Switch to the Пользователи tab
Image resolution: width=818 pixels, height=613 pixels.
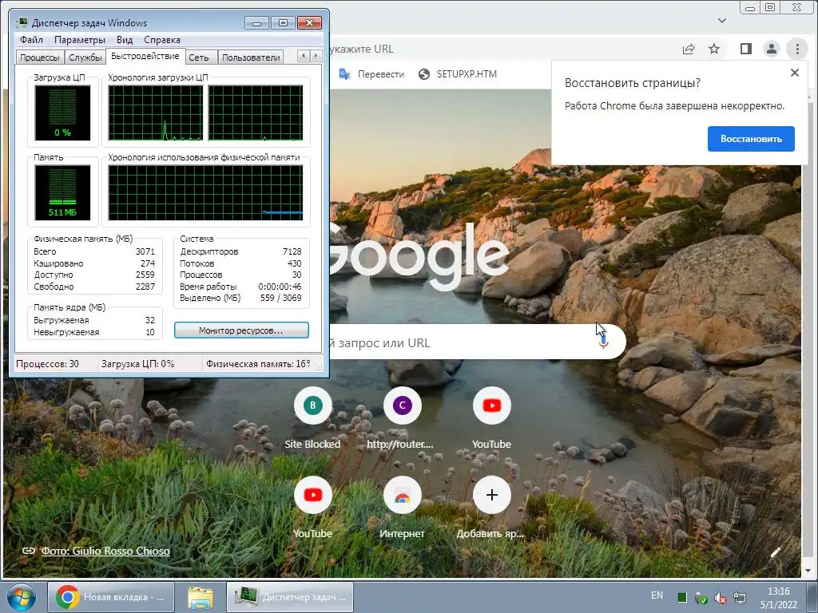point(251,57)
